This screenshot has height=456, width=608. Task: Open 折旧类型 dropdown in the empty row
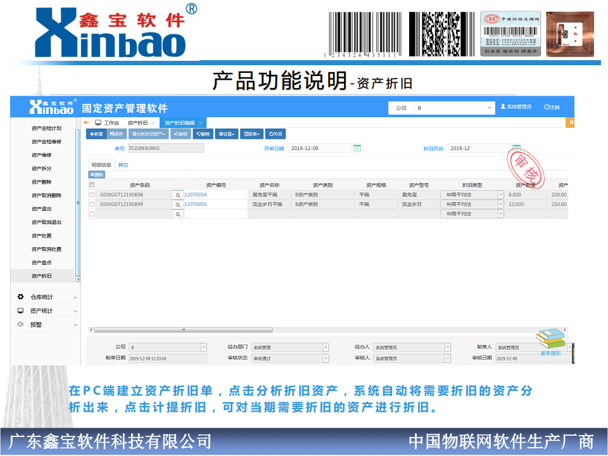point(500,214)
